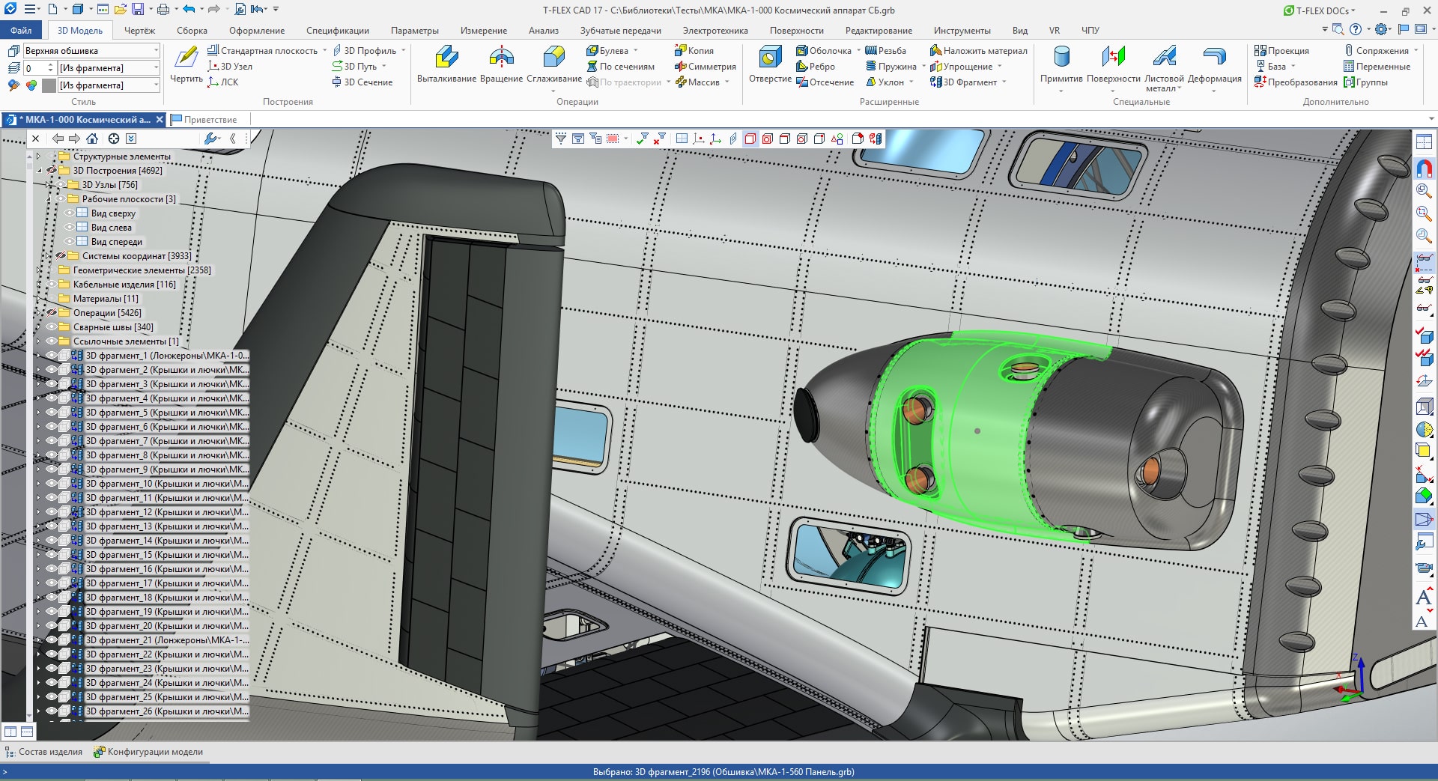Open the Поверхности surfaces tool
The width and height of the screenshot is (1438, 781).
tap(1114, 64)
